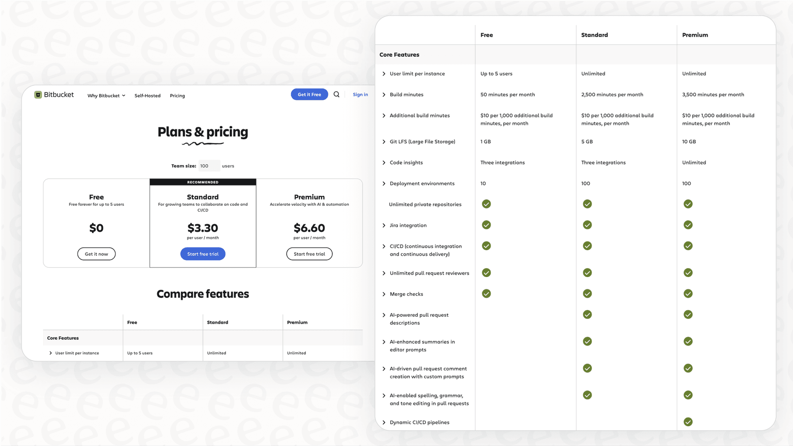Expand the Git LFS feature row

[384, 142]
